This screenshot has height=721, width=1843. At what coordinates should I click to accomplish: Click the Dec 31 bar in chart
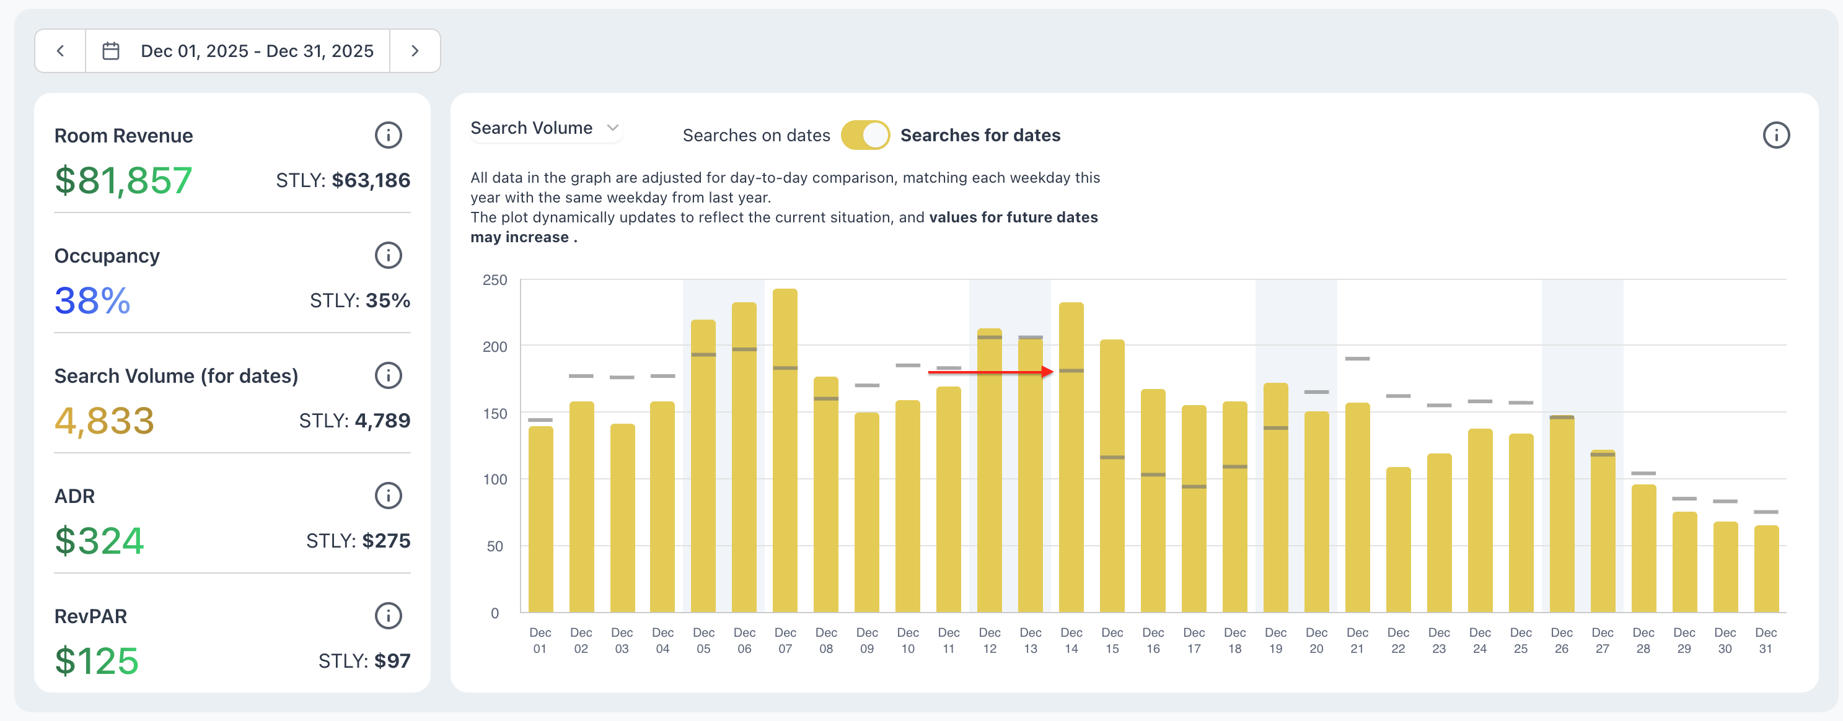(x=1766, y=569)
